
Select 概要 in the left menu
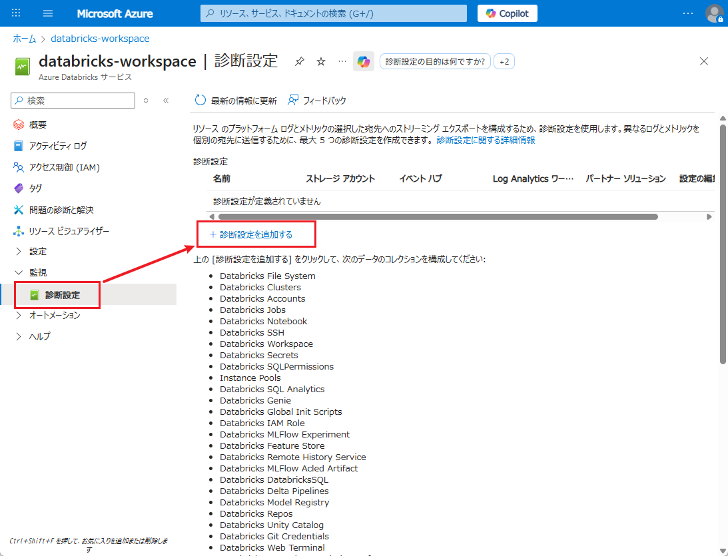pyautogui.click(x=37, y=125)
